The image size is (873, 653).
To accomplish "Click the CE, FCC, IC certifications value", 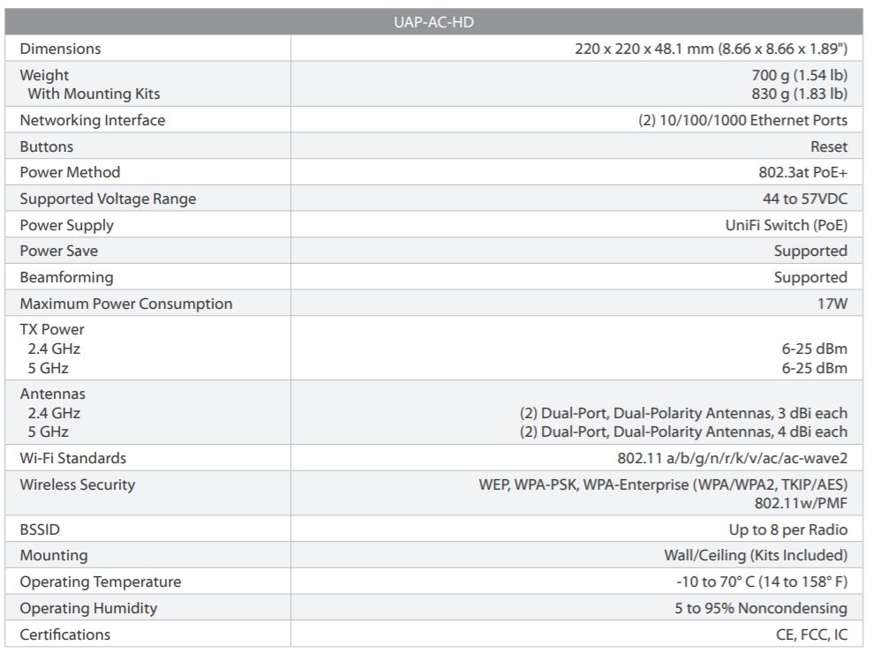I will (x=805, y=634).
